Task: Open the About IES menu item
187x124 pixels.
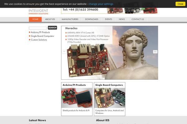Action: [50, 19]
